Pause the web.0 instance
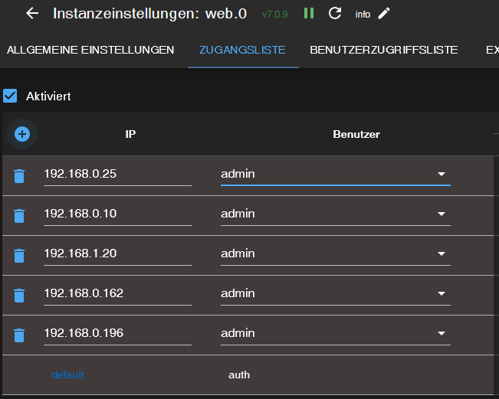 (x=309, y=13)
